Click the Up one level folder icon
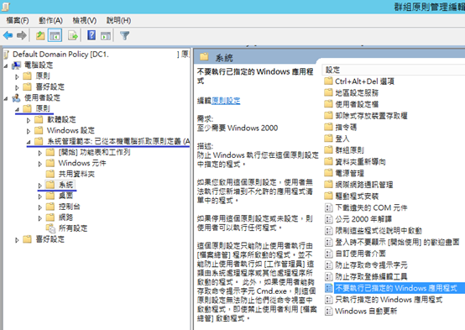Image resolution: width=465 pixels, height=330 pixels. (x=40, y=36)
